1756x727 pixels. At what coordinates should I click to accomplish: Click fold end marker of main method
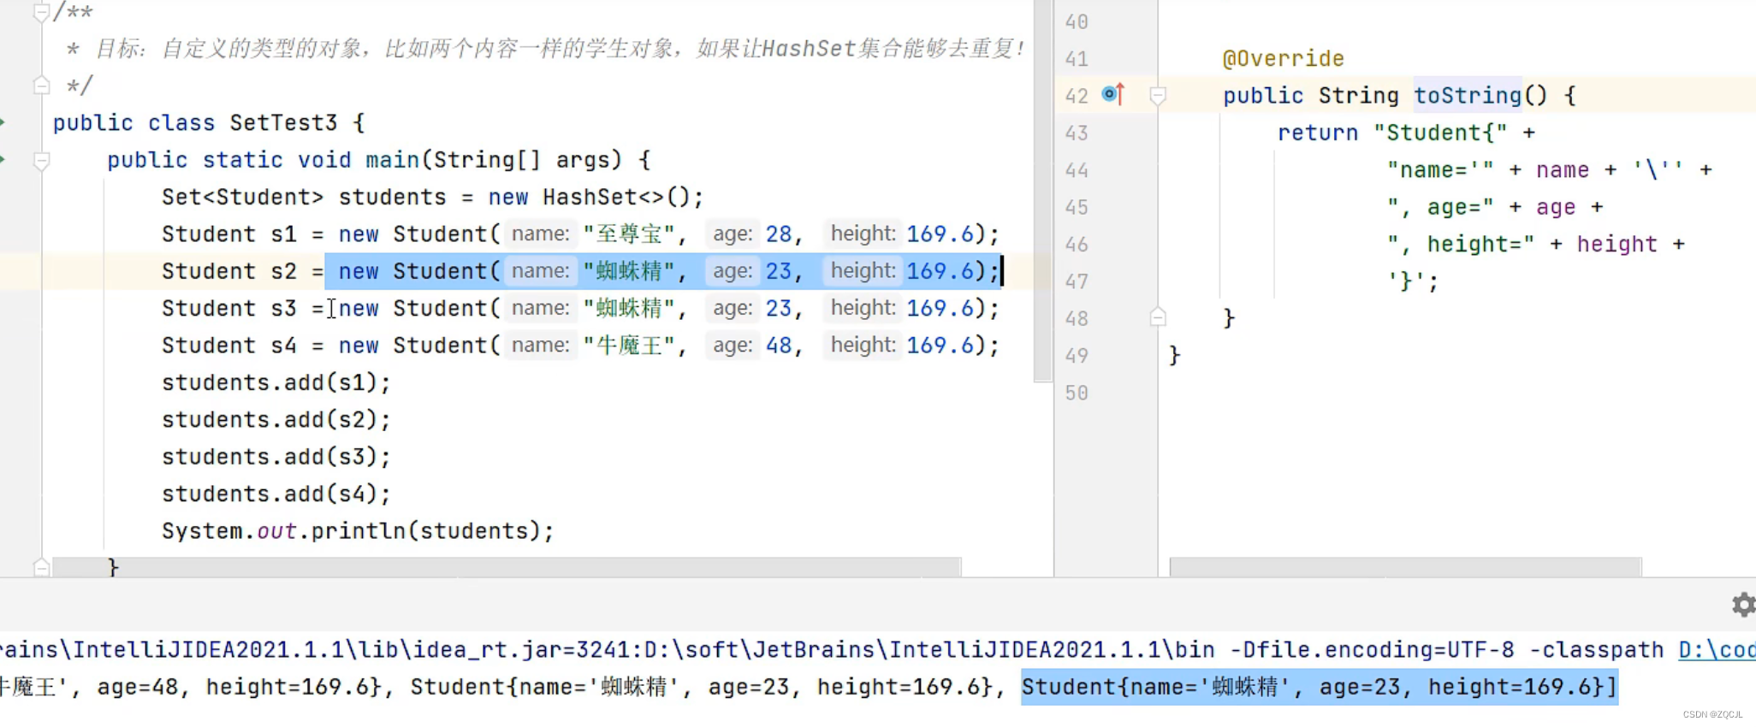tap(40, 566)
